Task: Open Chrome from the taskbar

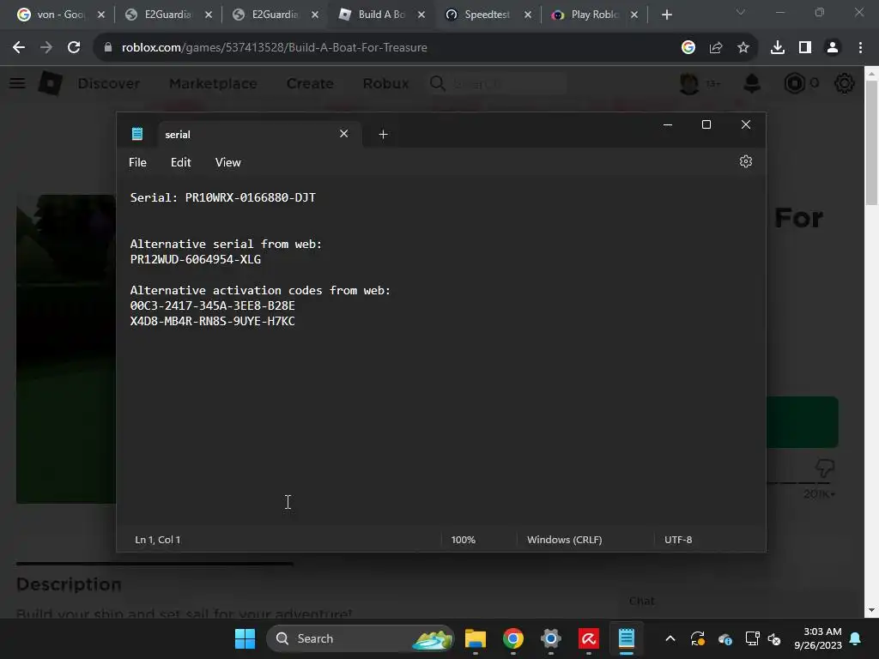Action: pyautogui.click(x=513, y=638)
